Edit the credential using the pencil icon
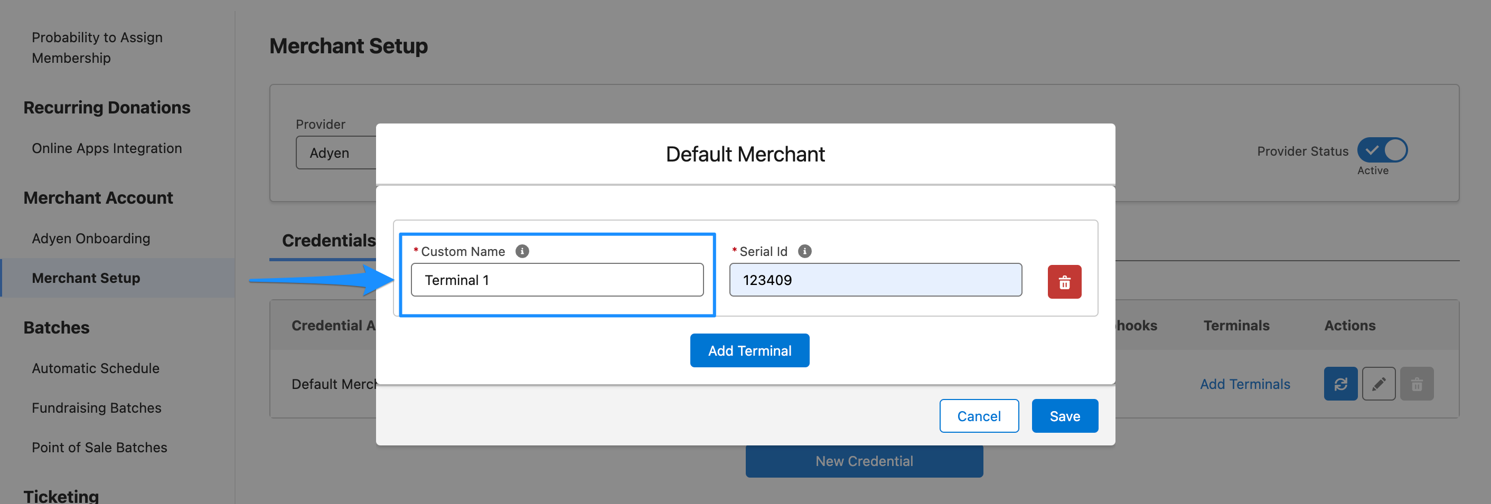Screen dimensions: 1491x504 (x=1379, y=383)
